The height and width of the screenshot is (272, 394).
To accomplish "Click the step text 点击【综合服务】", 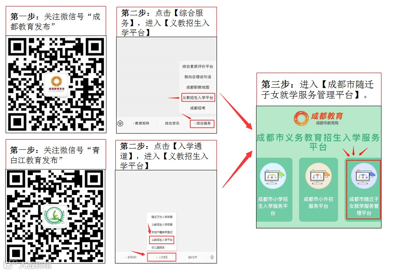I will point(165,23).
